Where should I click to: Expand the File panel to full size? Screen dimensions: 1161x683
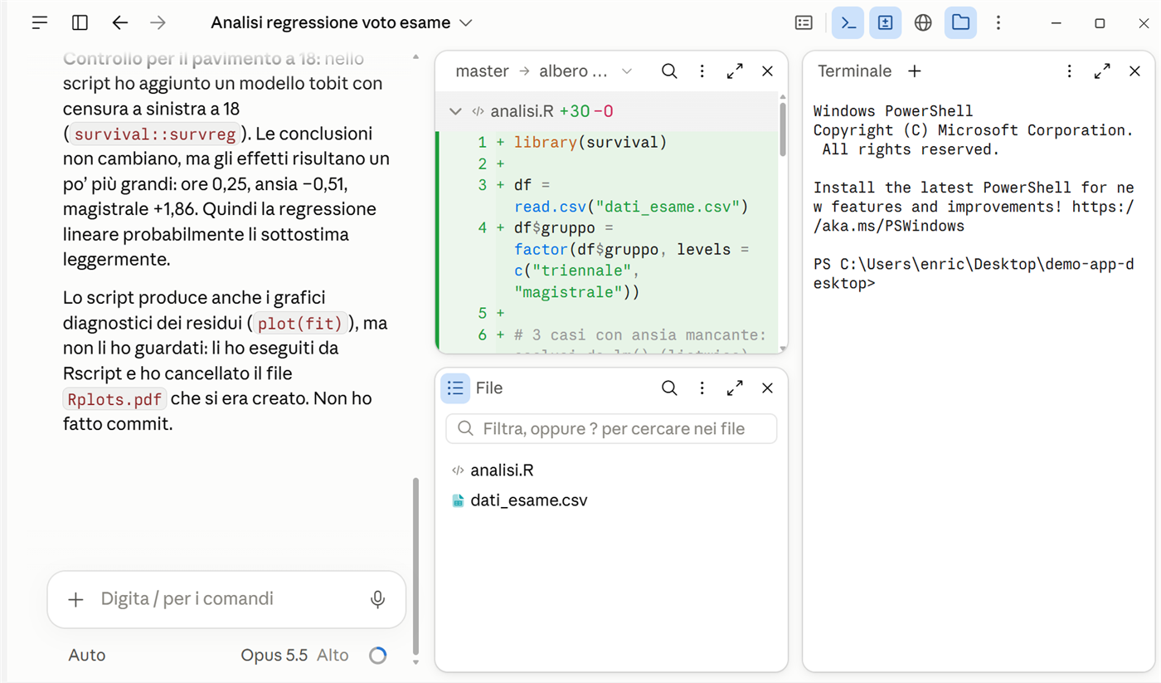(735, 388)
